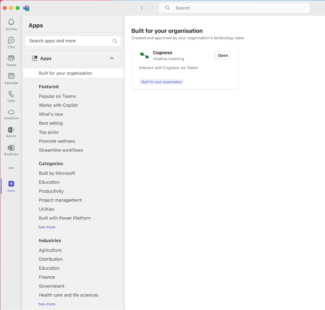Click the Cognexo app logo thumbnail
The height and width of the screenshot is (310, 325).
coord(145,55)
